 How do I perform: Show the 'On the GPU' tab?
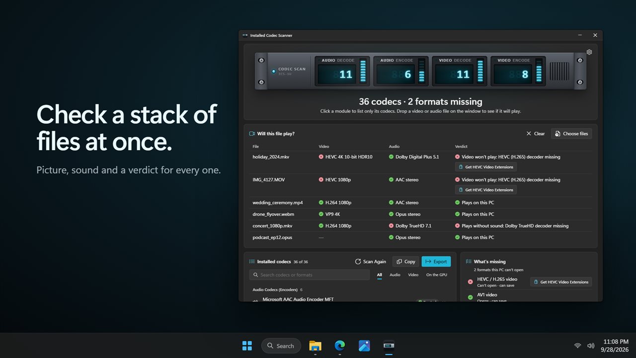pos(437,275)
